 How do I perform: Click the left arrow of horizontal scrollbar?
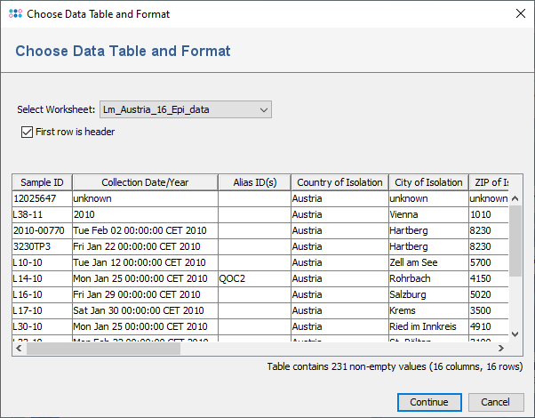[19, 349]
